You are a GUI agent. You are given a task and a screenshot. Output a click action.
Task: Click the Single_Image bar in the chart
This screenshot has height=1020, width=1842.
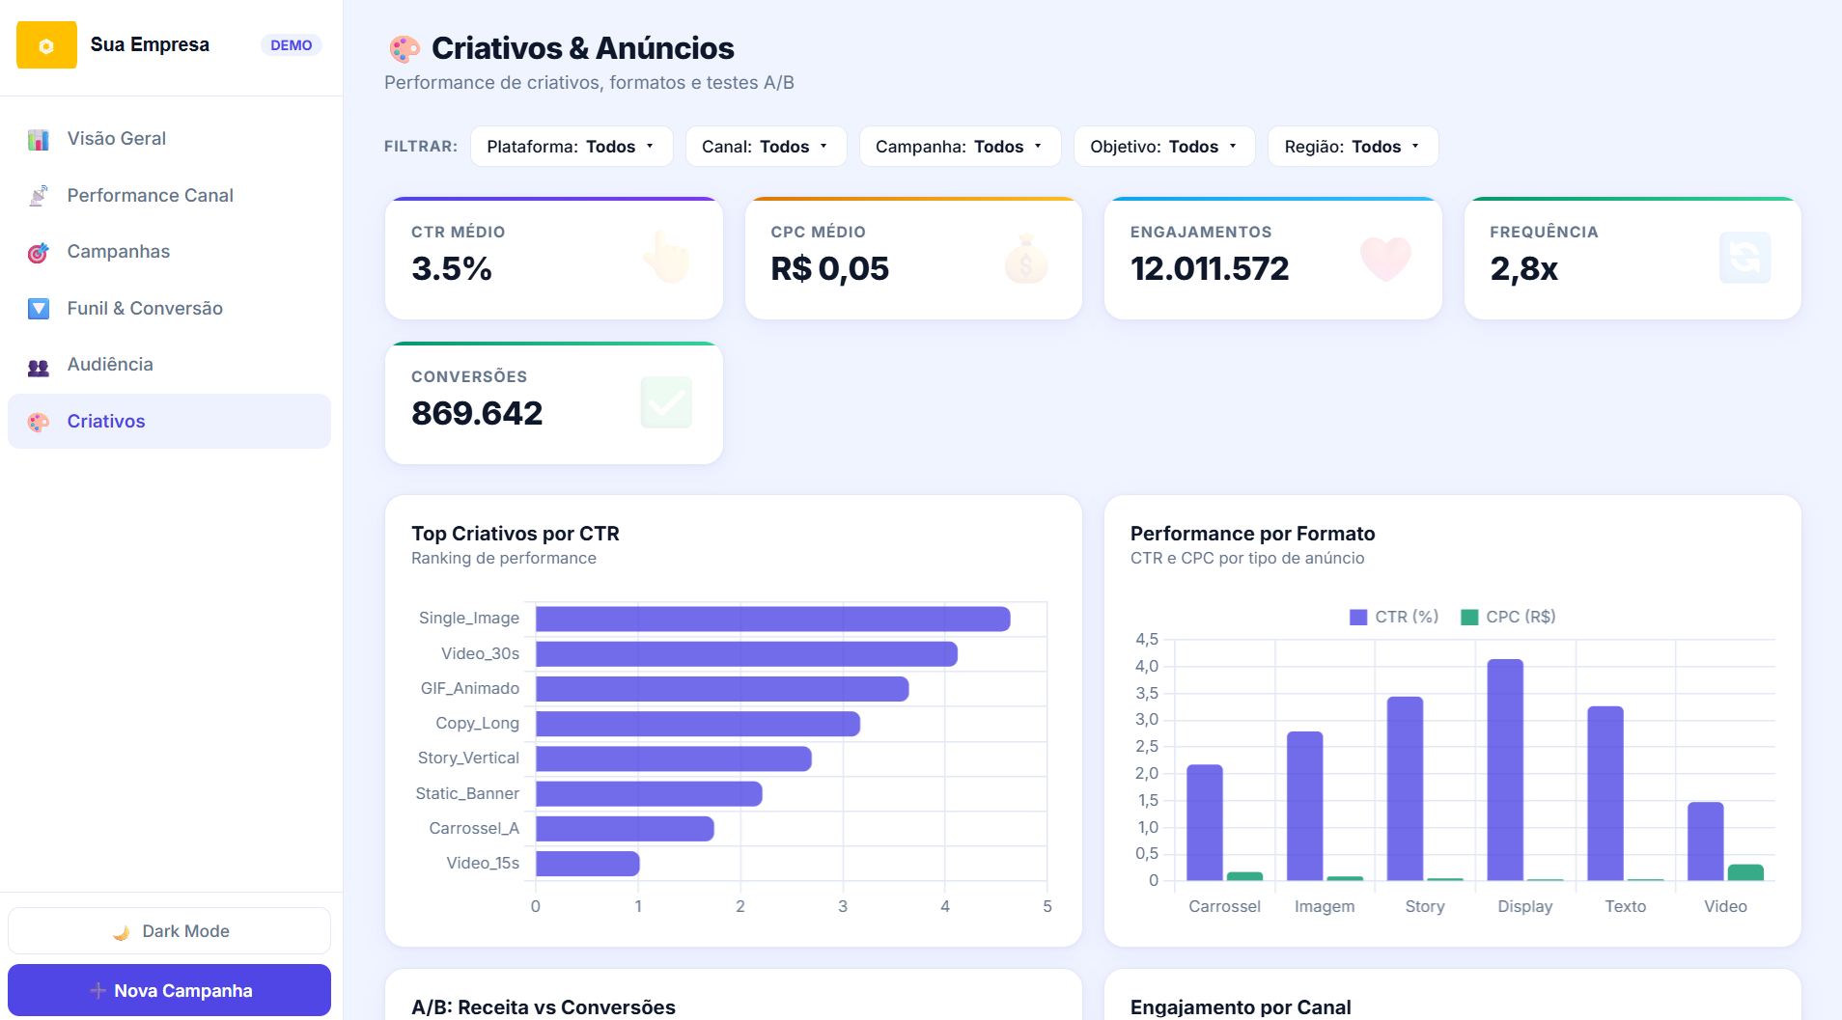click(773, 620)
